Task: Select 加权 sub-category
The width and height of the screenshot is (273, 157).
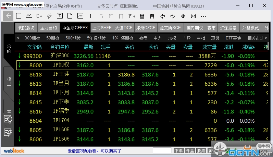Action: coord(172,38)
